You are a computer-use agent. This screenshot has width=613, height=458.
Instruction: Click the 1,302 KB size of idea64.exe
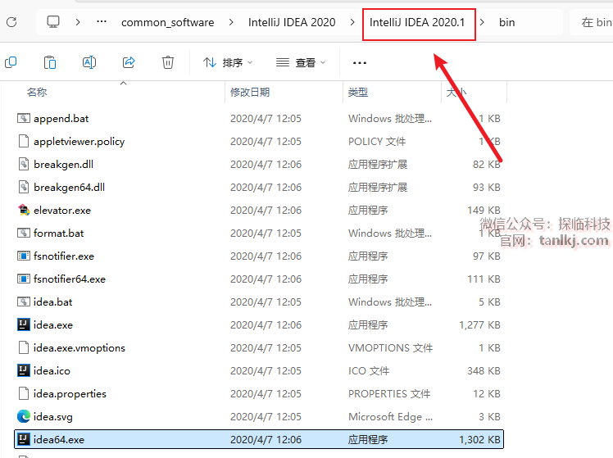click(x=479, y=440)
